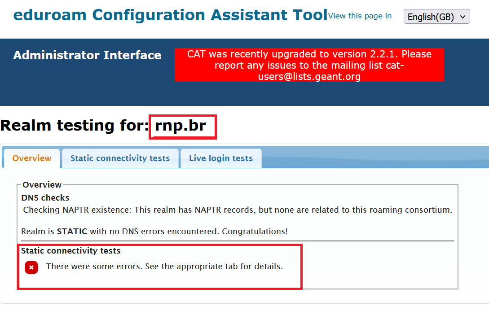Click the red error X icon
This screenshot has width=489, height=324.
[x=31, y=267]
